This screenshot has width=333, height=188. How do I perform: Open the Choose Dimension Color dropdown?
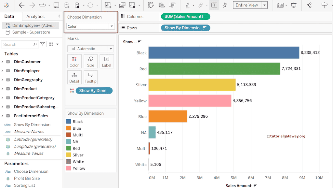click(x=112, y=26)
